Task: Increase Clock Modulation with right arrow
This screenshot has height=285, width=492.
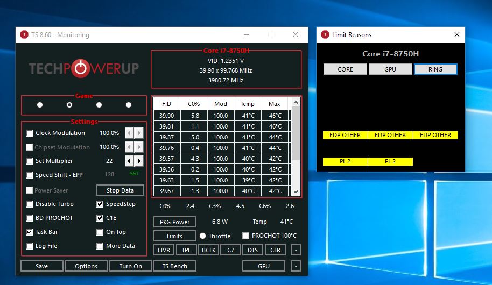Action: coord(139,133)
